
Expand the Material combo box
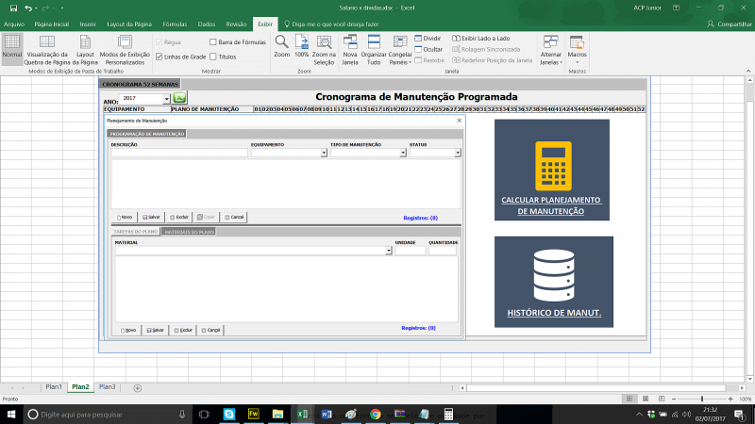[388, 251]
